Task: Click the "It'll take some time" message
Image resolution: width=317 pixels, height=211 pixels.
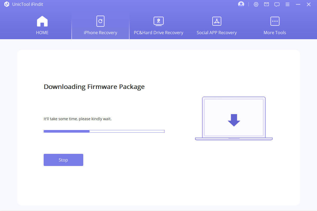Action: pos(78,119)
